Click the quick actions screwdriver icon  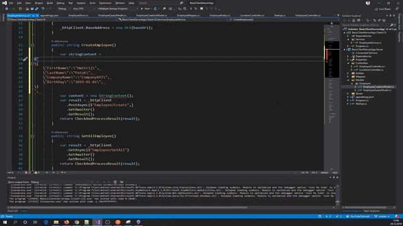coord(25,59)
